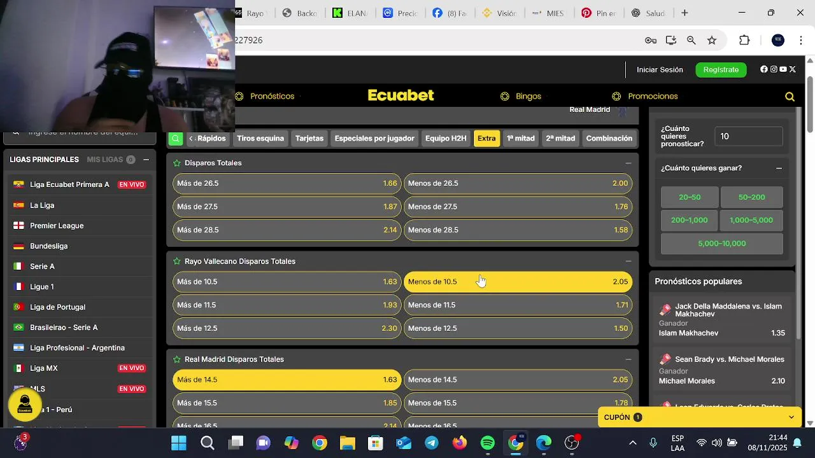Open Ecuabet site search magnifier icon

(790, 97)
